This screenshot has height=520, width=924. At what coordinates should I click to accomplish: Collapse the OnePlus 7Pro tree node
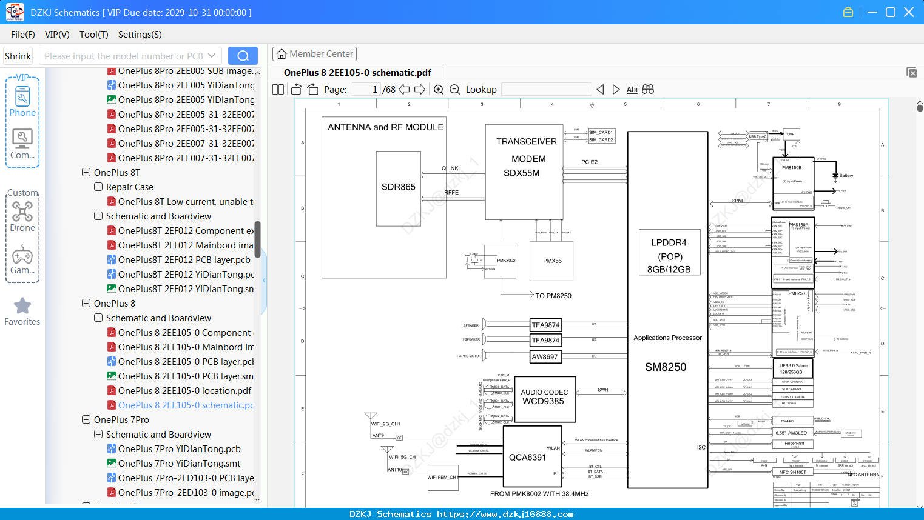click(86, 420)
